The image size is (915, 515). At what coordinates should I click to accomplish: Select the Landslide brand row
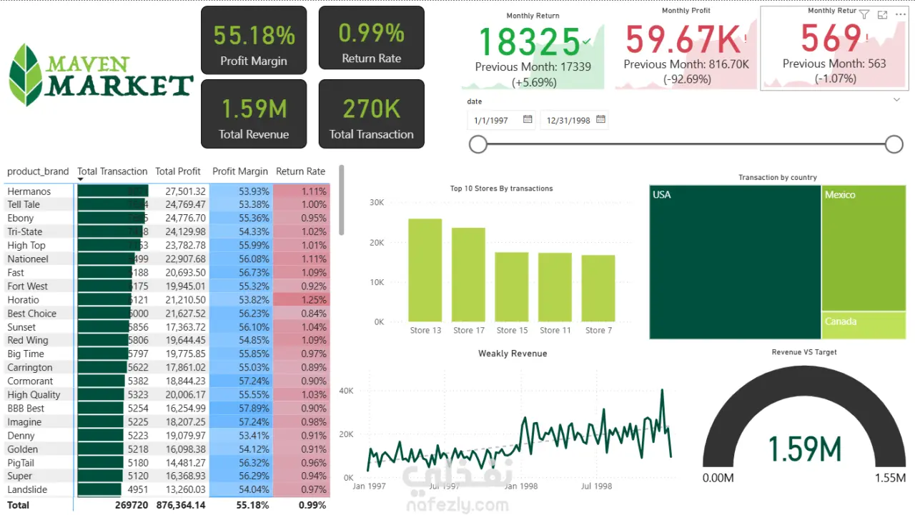pos(167,489)
